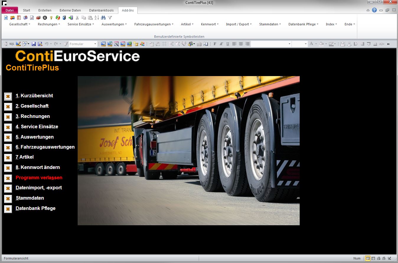Image resolution: width=398 pixels, height=263 pixels.
Task: Click the button beside Stammdaten form entry
Action: click(8, 198)
